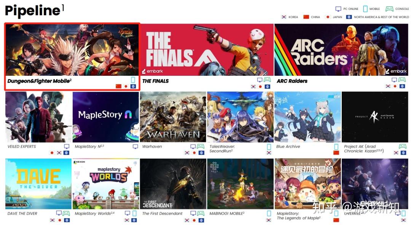Click the Console legend gamepad icon
Image resolution: width=411 pixels, height=225 pixels.
(389, 9)
